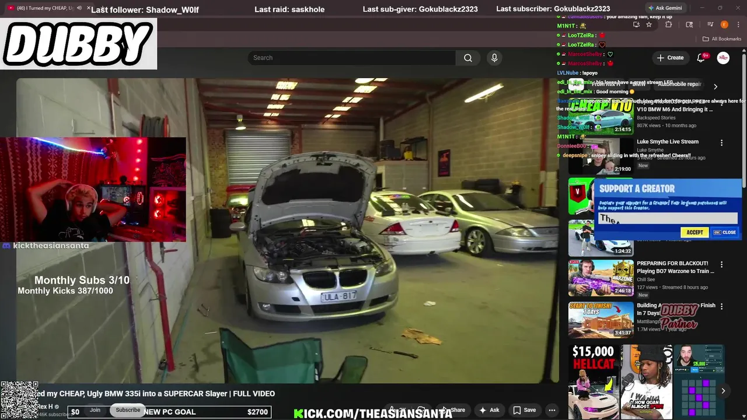The image size is (747, 420).
Task: Start voice search with microphone icon
Action: tap(494, 58)
